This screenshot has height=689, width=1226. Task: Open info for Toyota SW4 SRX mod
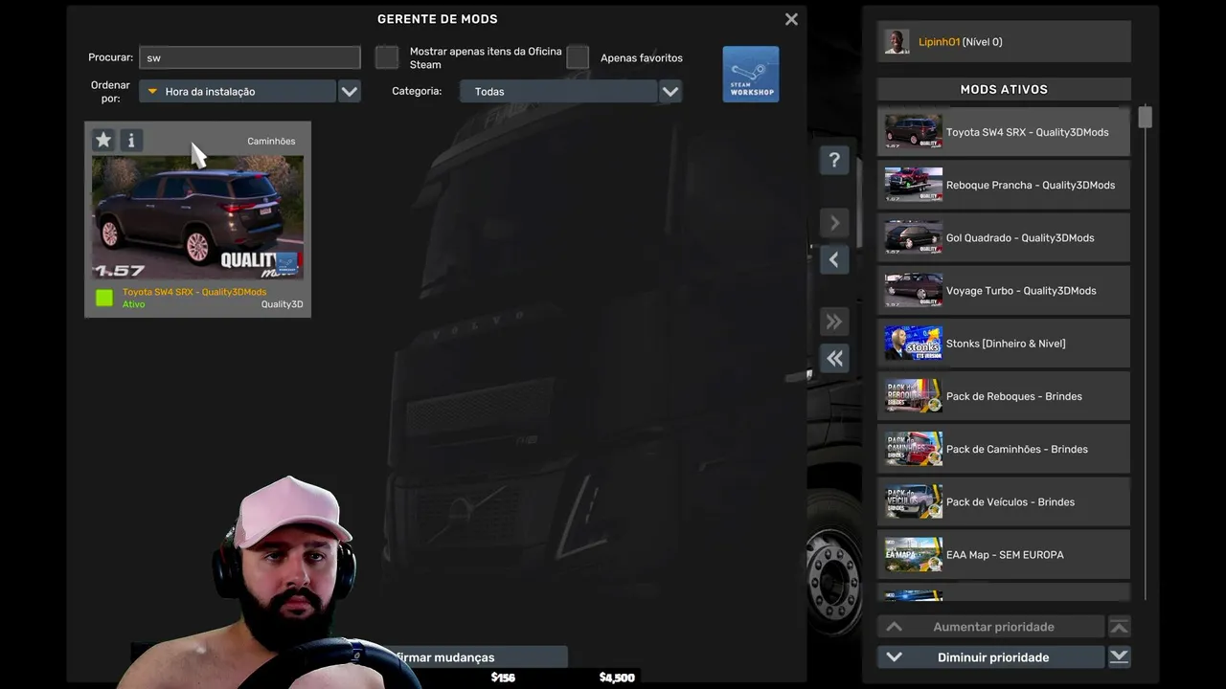click(131, 141)
